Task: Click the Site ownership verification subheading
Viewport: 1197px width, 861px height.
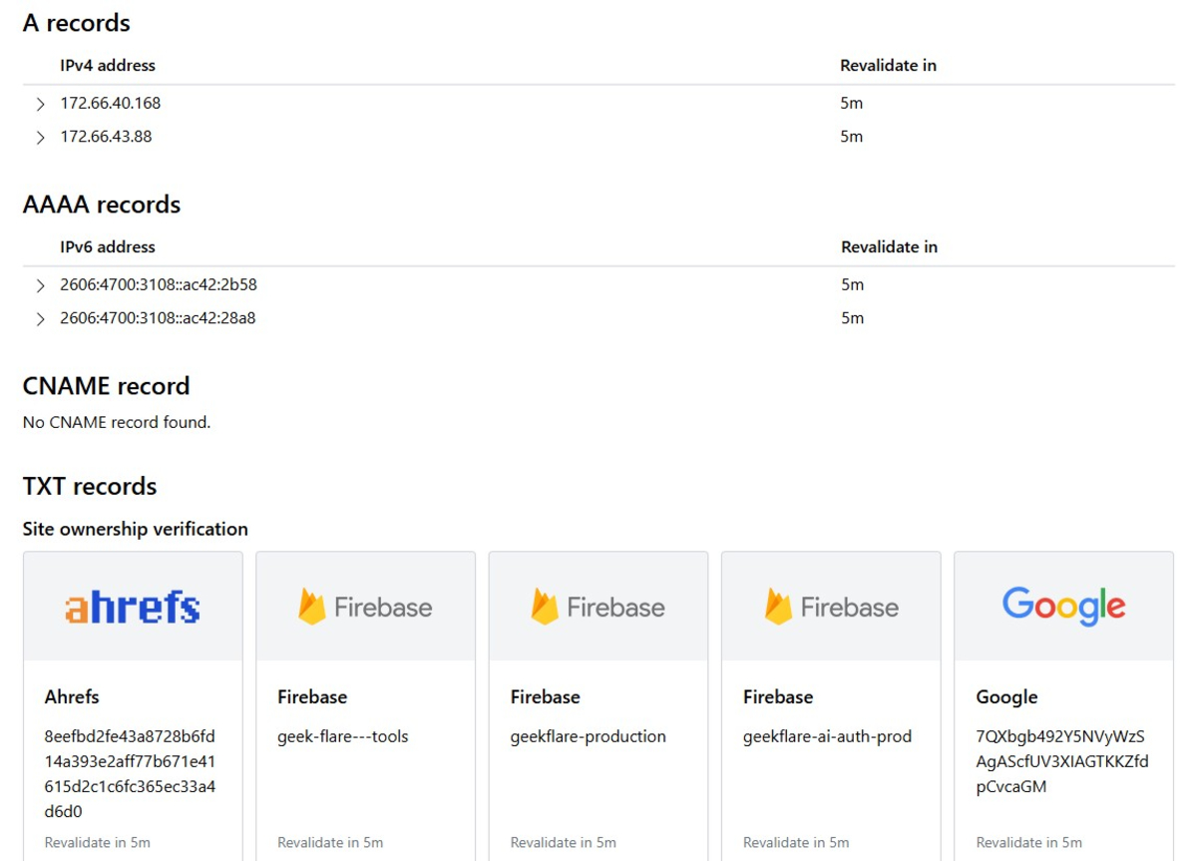Action: pyautogui.click(x=135, y=529)
